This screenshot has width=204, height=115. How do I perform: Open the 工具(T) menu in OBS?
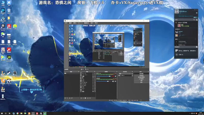point(92,23)
